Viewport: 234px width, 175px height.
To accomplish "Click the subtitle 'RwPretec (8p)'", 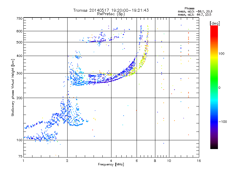I will (111, 14).
